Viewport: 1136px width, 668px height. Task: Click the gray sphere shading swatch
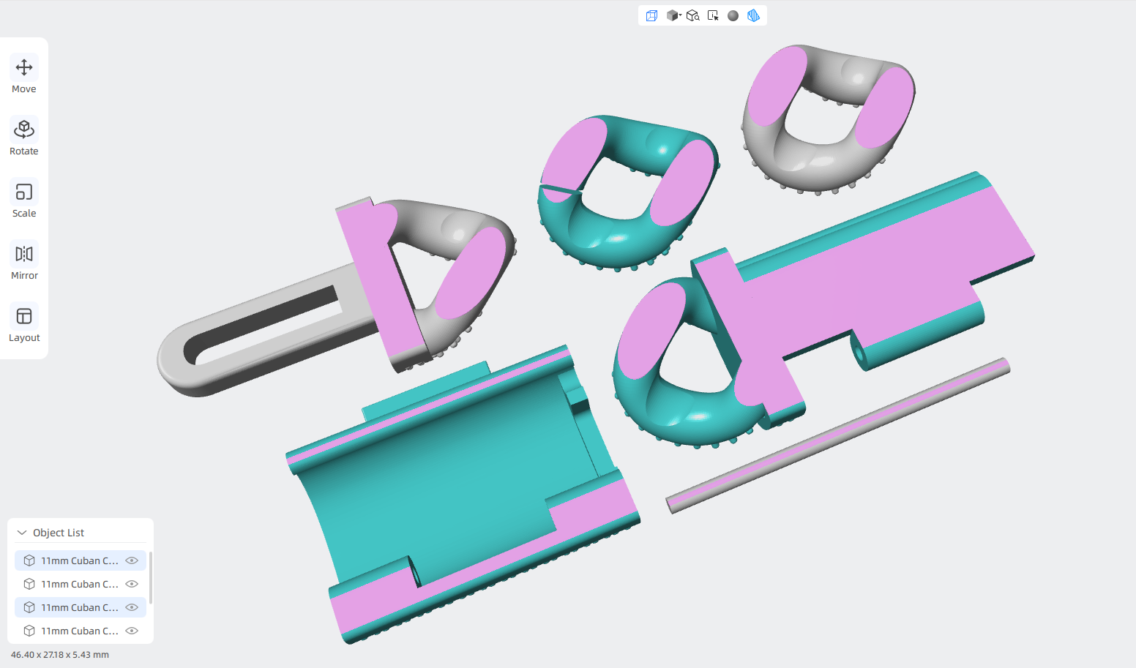(x=733, y=15)
